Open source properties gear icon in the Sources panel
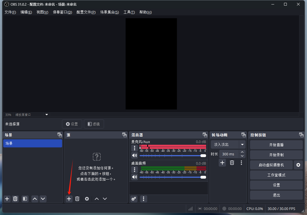 (87, 199)
